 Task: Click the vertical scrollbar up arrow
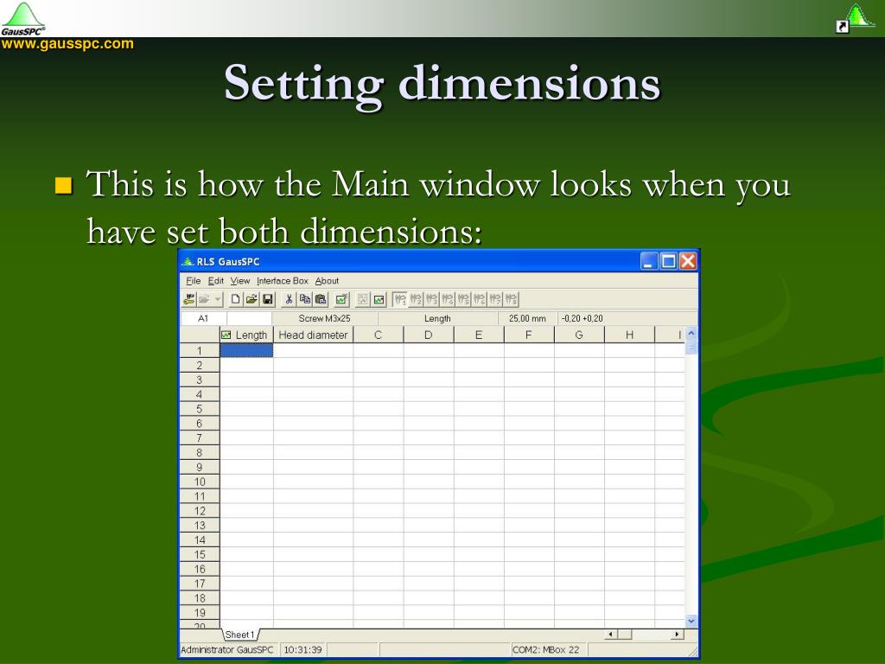(691, 333)
